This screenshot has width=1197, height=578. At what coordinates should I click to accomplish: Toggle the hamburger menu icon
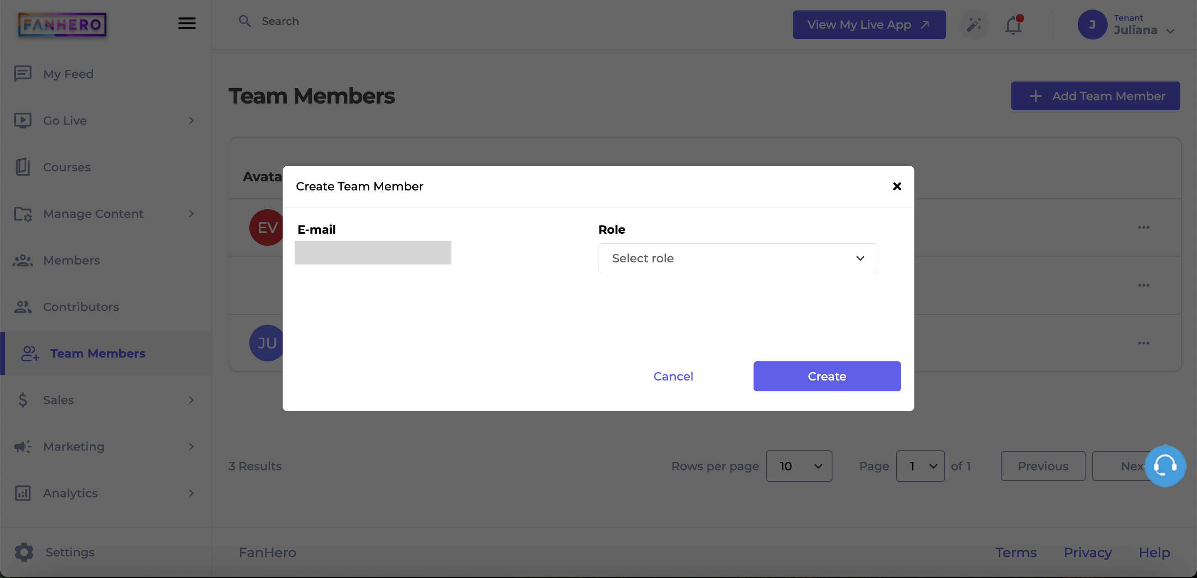tap(187, 23)
